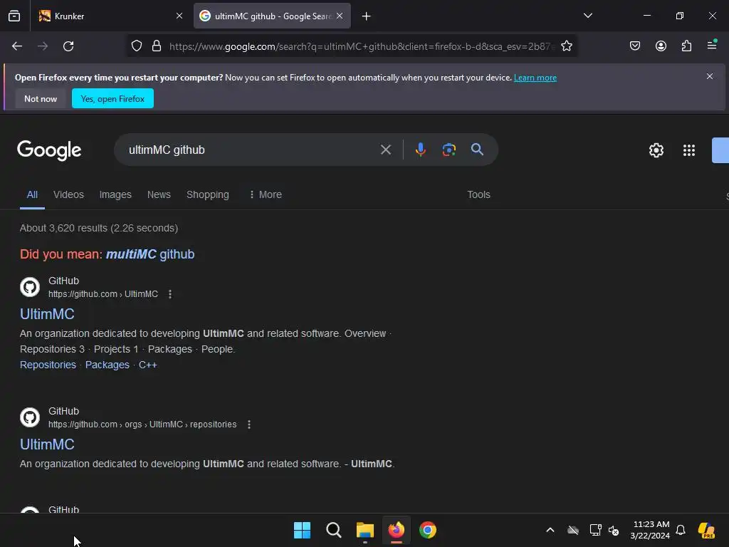The image size is (729, 547).
Task: Open the Google apps grid
Action: coord(689,150)
